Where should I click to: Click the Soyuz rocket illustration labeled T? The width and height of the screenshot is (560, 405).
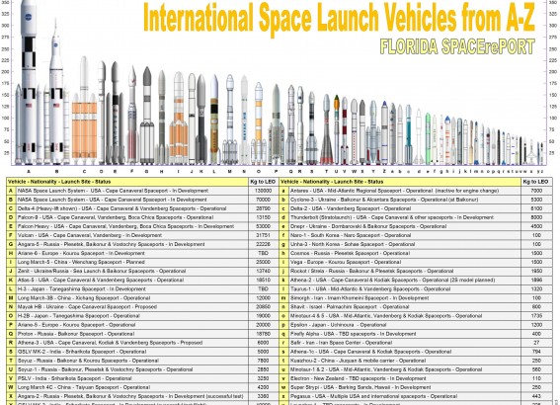326,129
